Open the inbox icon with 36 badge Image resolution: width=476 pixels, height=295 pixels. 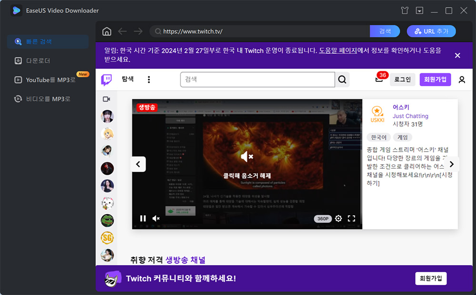[379, 79]
